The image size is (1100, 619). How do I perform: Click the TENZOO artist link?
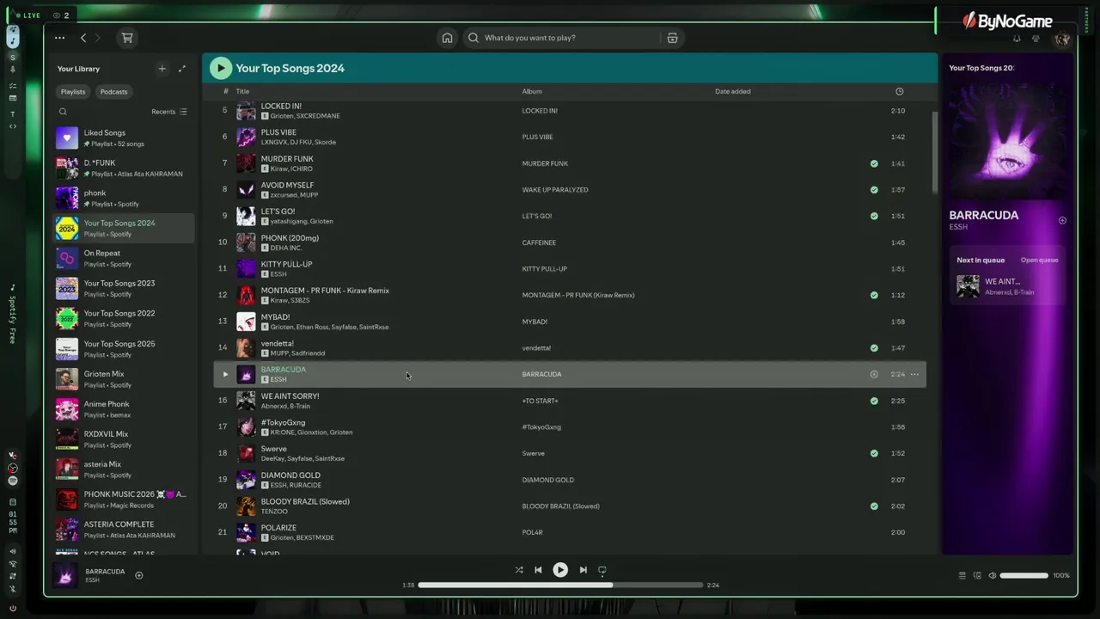[274, 512]
